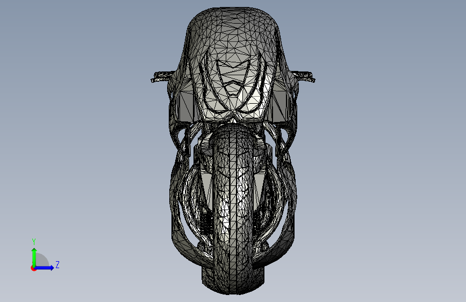Click the right mirror of the motorcycle
This screenshot has width=466, height=302.
(x=303, y=76)
